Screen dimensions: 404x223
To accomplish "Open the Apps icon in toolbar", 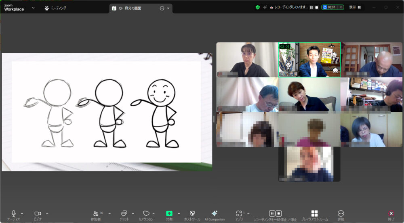I will coord(239,214).
